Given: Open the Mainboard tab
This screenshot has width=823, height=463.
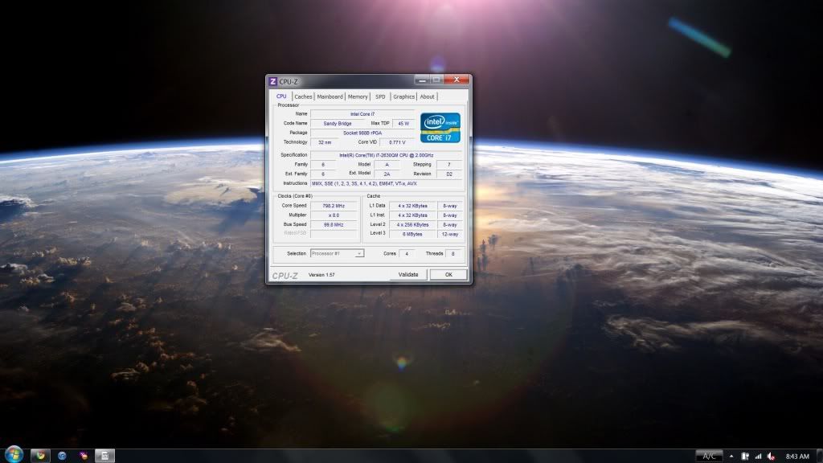Looking at the screenshot, I should (x=330, y=97).
